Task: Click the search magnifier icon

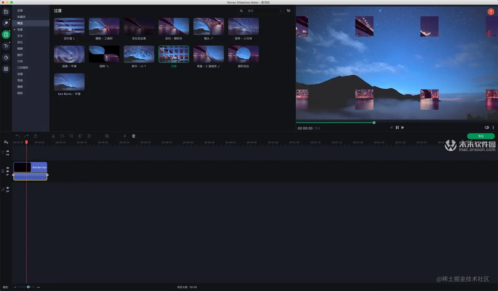Action: click(x=241, y=11)
